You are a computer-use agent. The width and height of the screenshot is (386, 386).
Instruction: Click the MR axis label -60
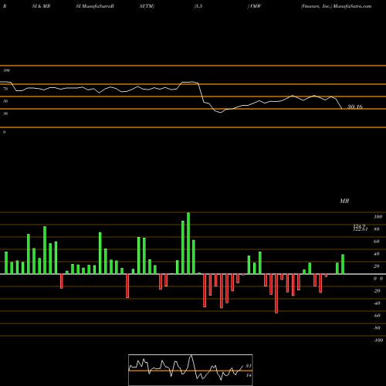click(x=377, y=316)
